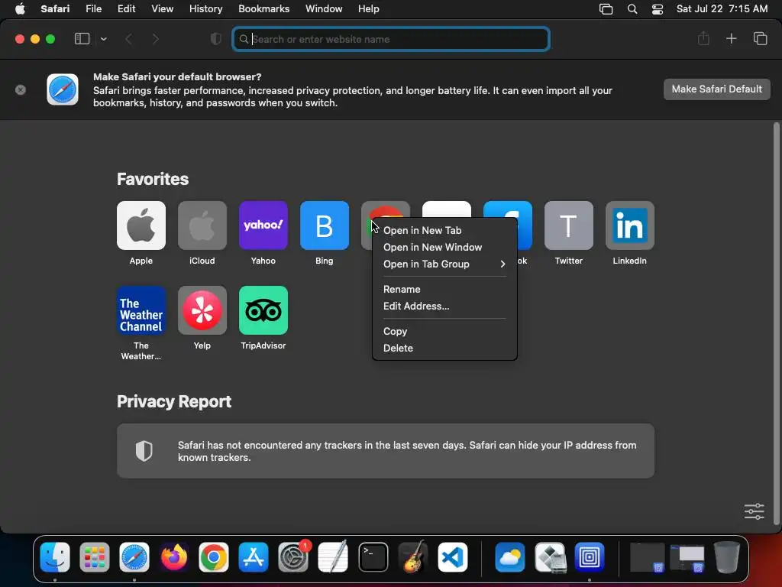Open the File menu
782x587 pixels.
[x=93, y=8]
